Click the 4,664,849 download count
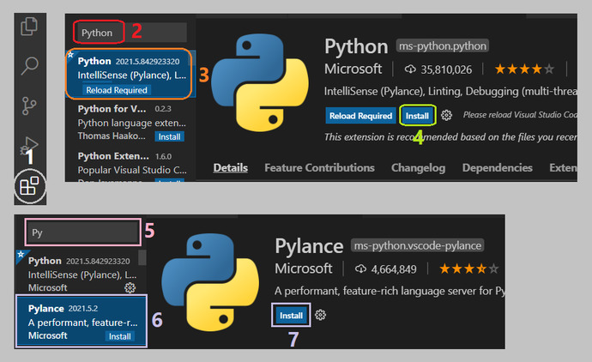The width and height of the screenshot is (592, 362). [394, 269]
